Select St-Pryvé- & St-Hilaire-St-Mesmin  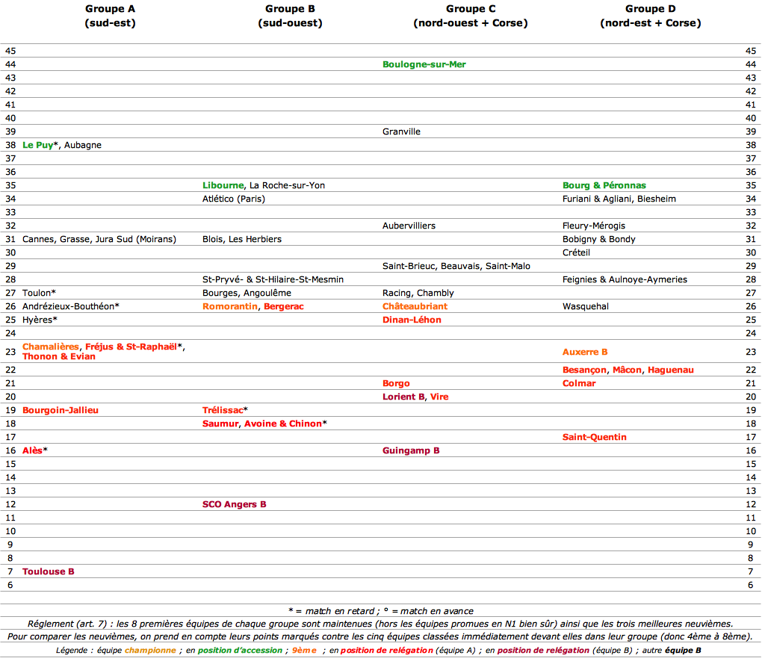coord(273,279)
